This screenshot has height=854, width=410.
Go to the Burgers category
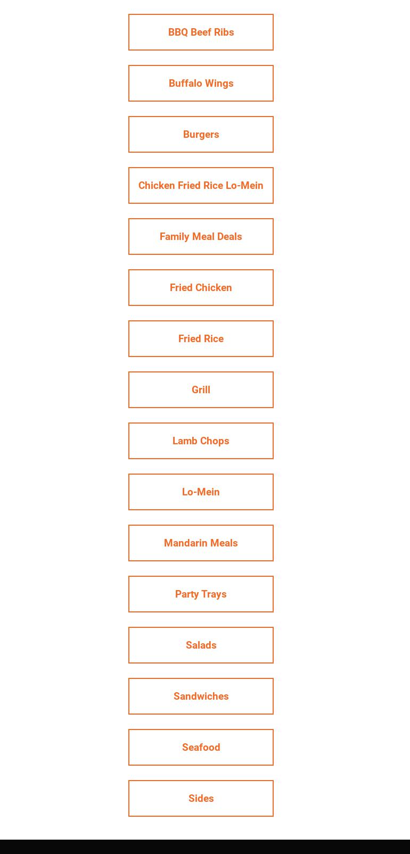click(x=201, y=135)
